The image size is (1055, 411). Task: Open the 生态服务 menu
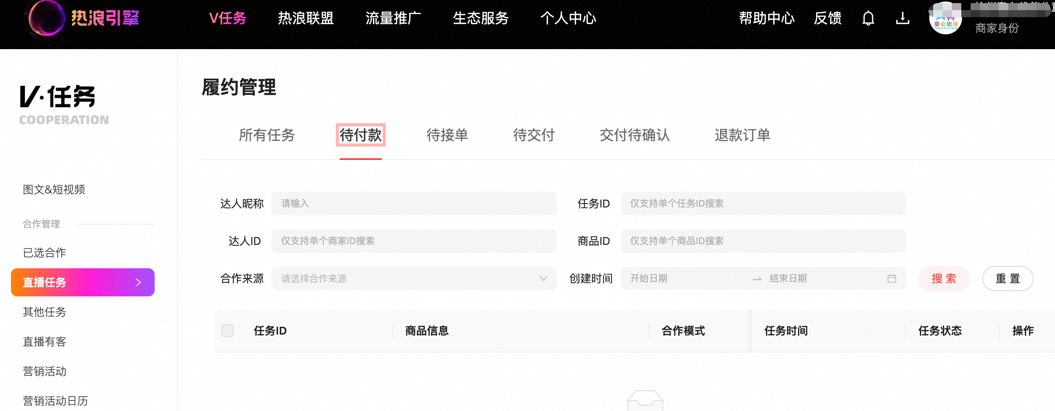click(481, 18)
